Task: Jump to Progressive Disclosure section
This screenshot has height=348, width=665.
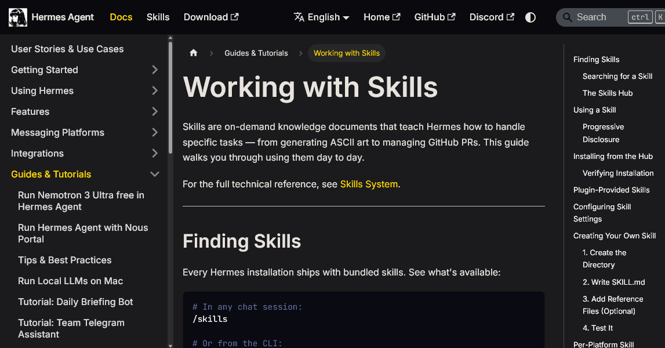Action: 603,133
